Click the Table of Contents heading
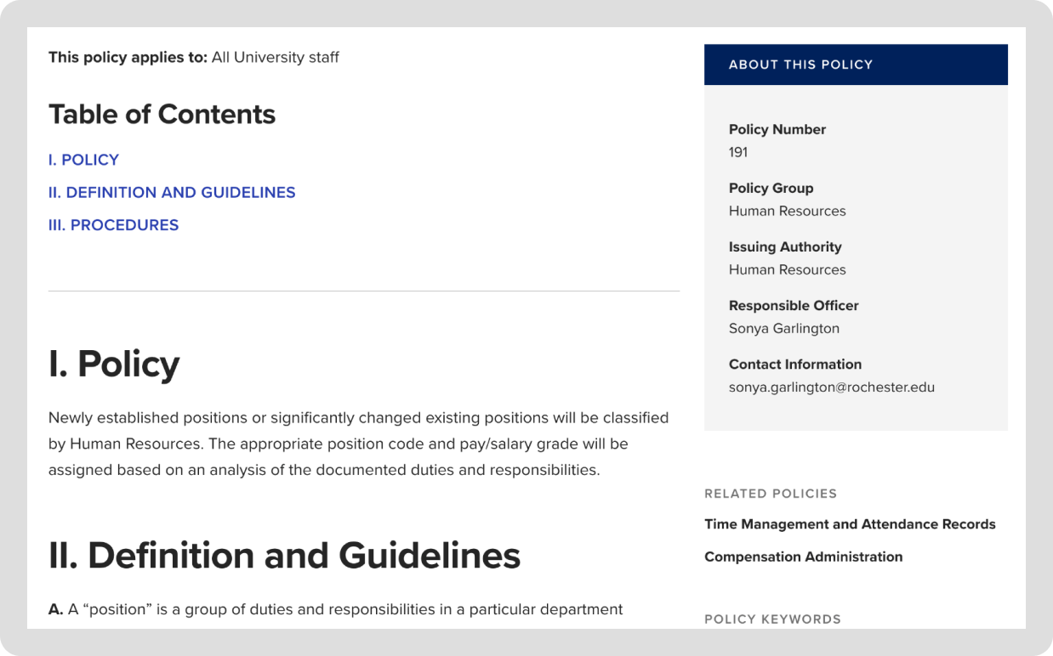This screenshot has width=1053, height=656. point(162,115)
